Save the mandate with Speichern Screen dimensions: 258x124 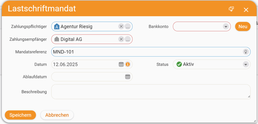point(20,115)
